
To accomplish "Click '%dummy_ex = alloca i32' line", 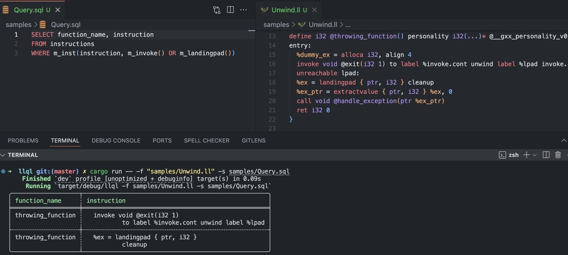I will click(x=354, y=55).
